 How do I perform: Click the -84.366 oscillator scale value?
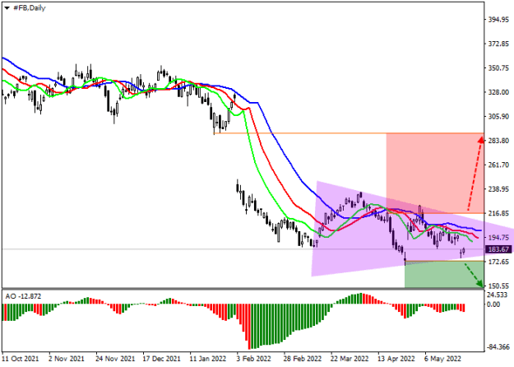tap(498, 347)
